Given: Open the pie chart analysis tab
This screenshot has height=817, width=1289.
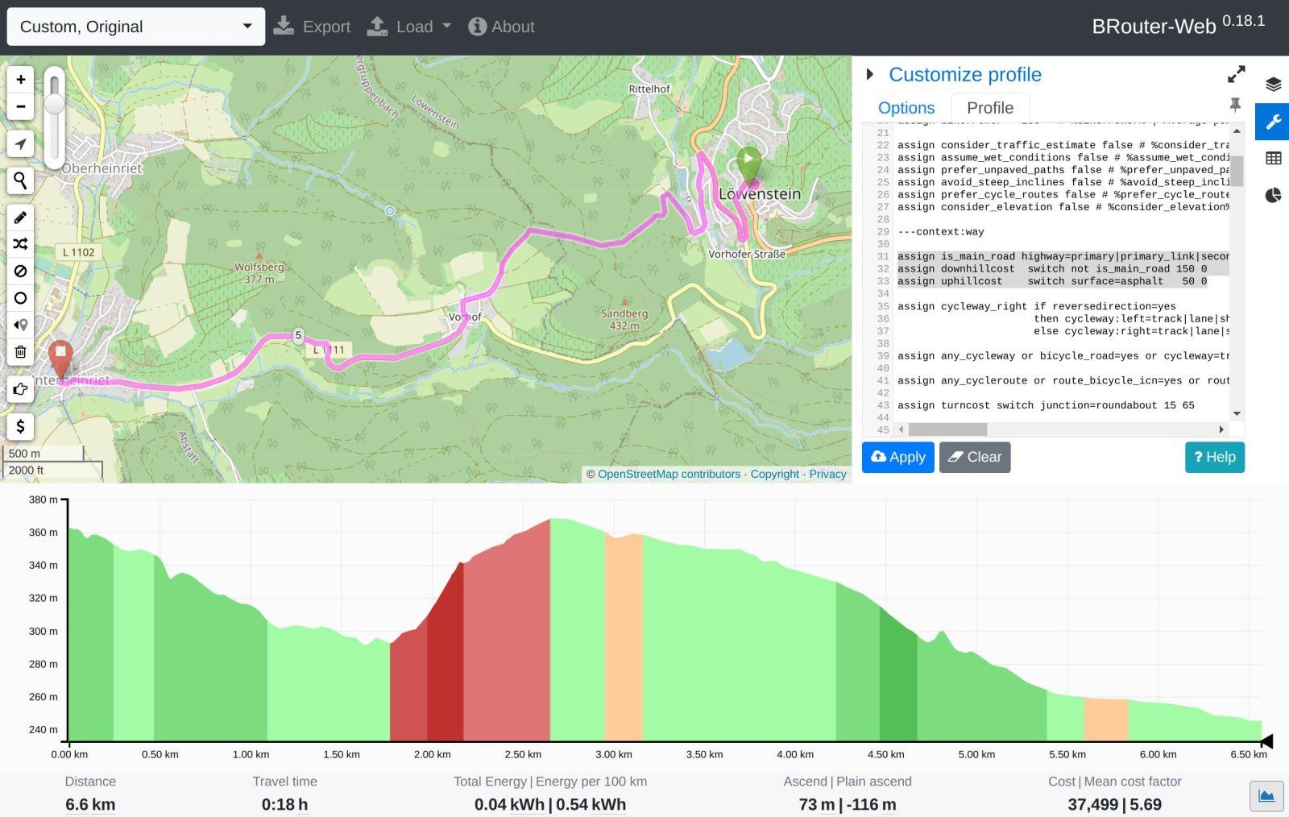Looking at the screenshot, I should pyautogui.click(x=1273, y=195).
